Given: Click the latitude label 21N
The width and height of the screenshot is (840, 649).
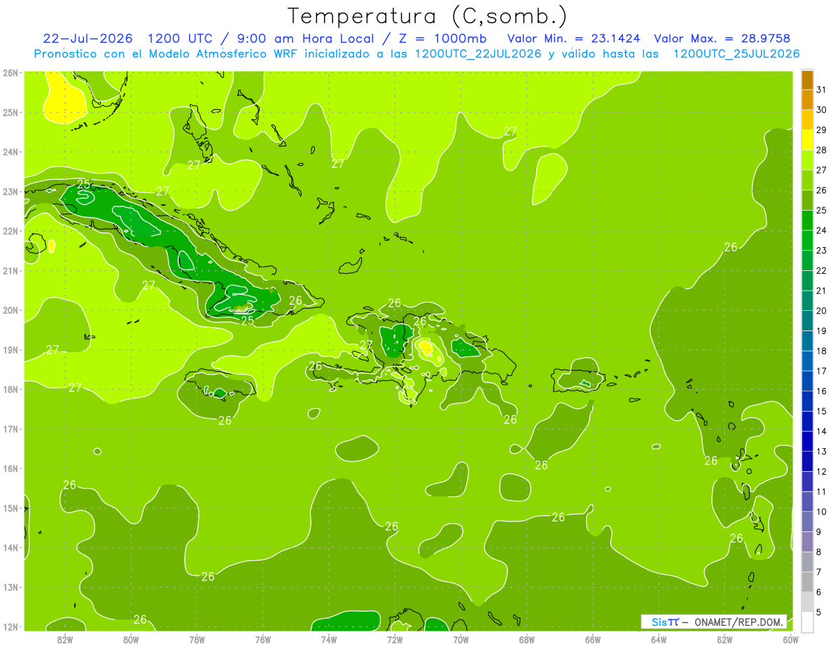Looking at the screenshot, I should tap(10, 270).
